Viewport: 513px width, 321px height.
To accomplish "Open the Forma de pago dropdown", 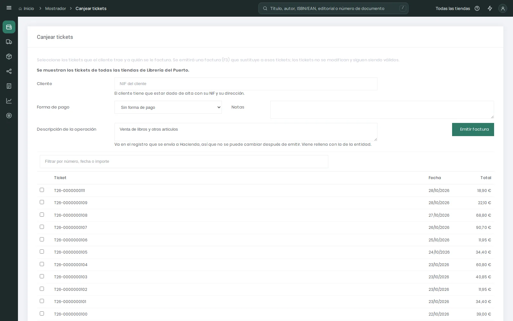I will point(168,107).
